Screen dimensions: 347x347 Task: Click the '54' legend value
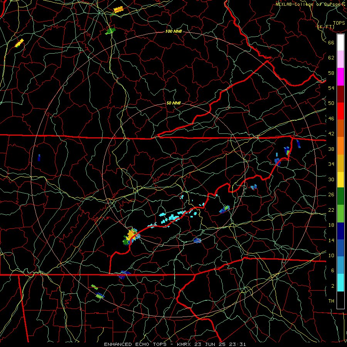pos(331,88)
